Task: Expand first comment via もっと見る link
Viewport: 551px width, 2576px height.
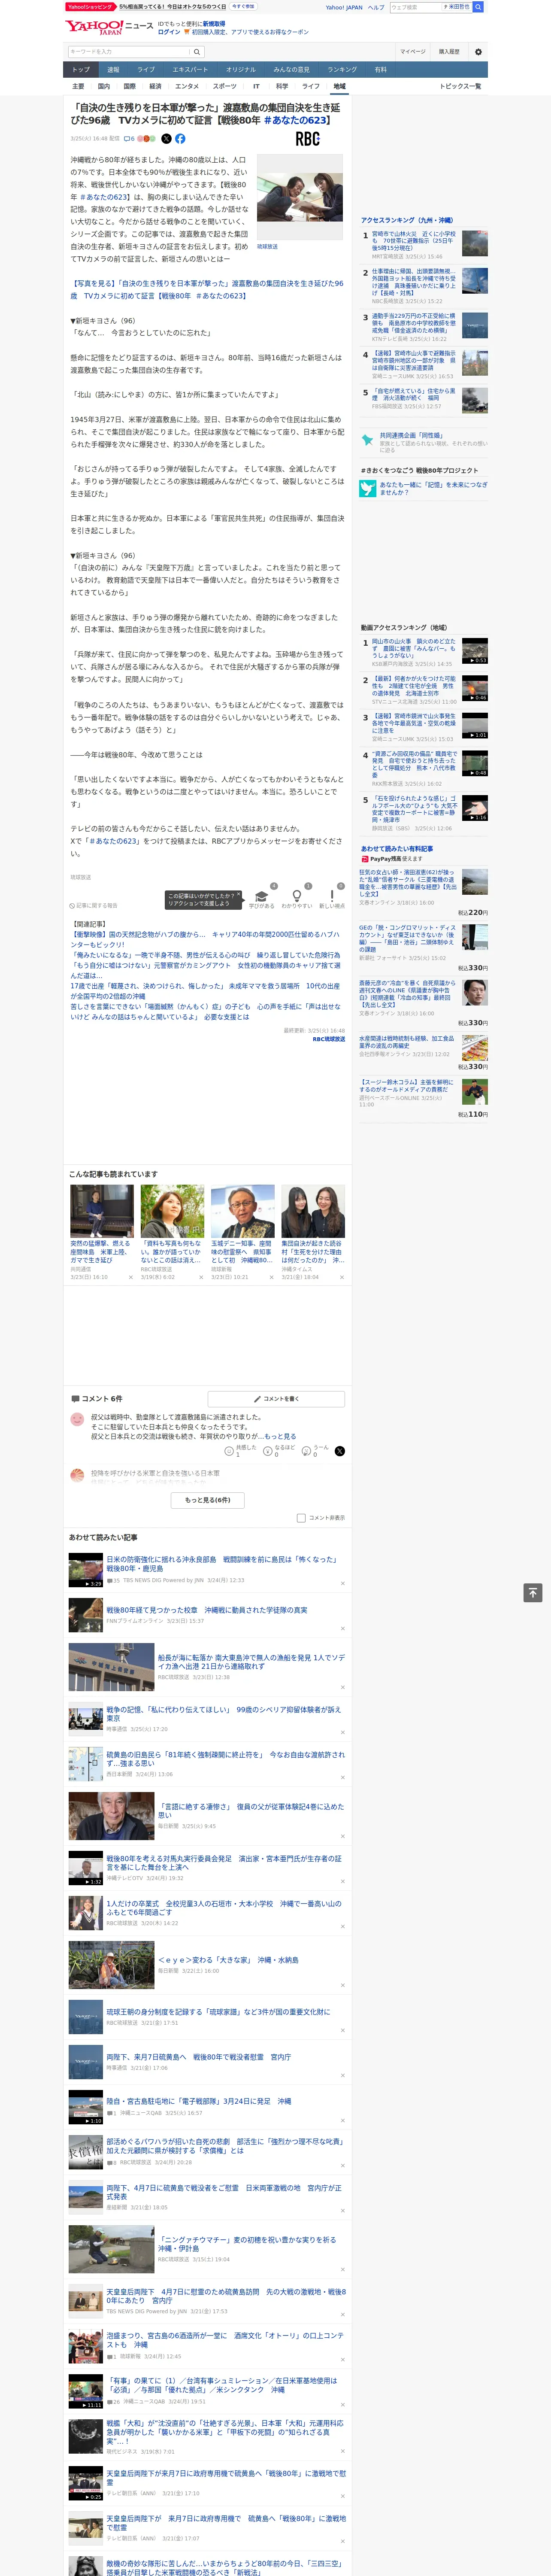Action: click(280, 1437)
